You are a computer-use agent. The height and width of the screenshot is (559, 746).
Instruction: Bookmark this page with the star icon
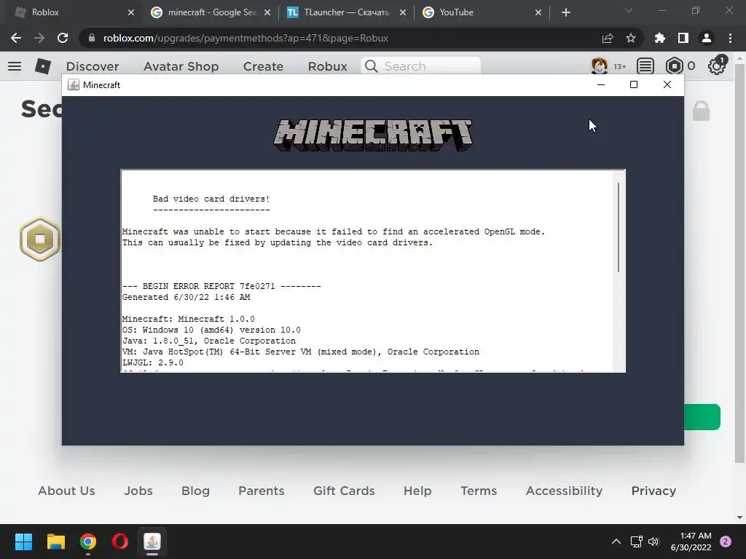[x=631, y=38]
